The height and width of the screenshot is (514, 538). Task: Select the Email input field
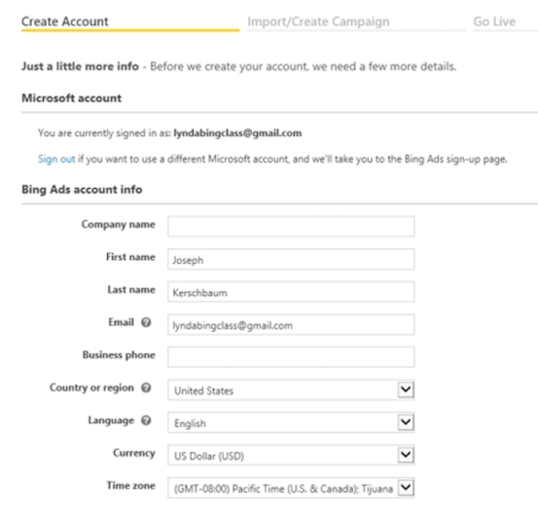(291, 324)
